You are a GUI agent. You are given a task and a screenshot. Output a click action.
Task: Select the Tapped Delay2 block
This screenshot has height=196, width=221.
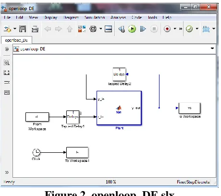coord(119,74)
